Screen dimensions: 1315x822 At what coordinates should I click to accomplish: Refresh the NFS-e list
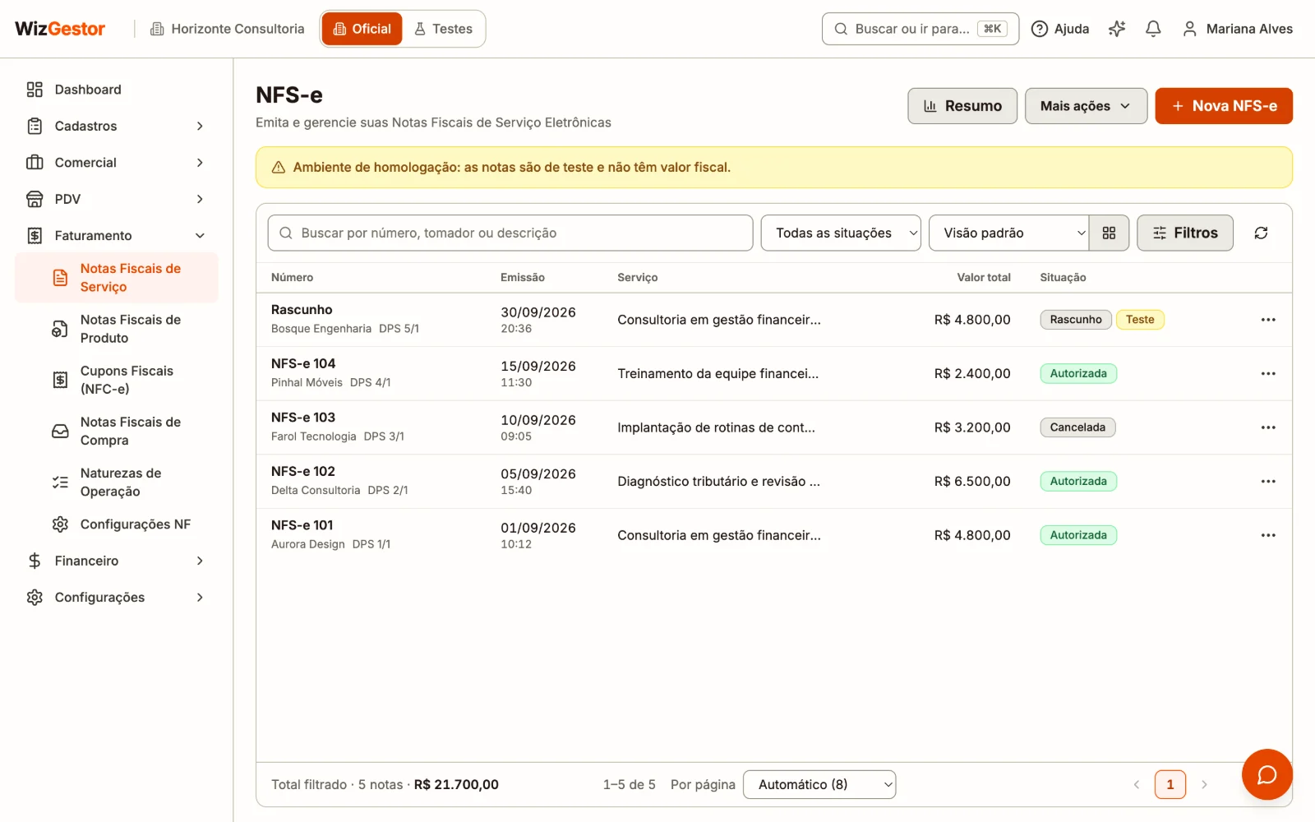point(1261,233)
